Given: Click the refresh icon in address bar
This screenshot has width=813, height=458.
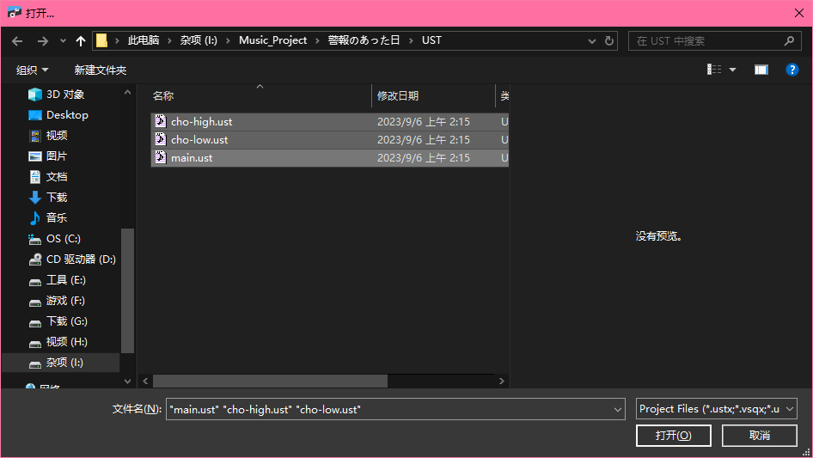Looking at the screenshot, I should (x=610, y=41).
